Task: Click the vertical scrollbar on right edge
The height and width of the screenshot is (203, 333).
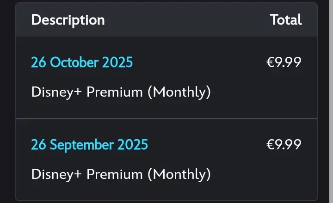Action: pyautogui.click(x=331, y=102)
